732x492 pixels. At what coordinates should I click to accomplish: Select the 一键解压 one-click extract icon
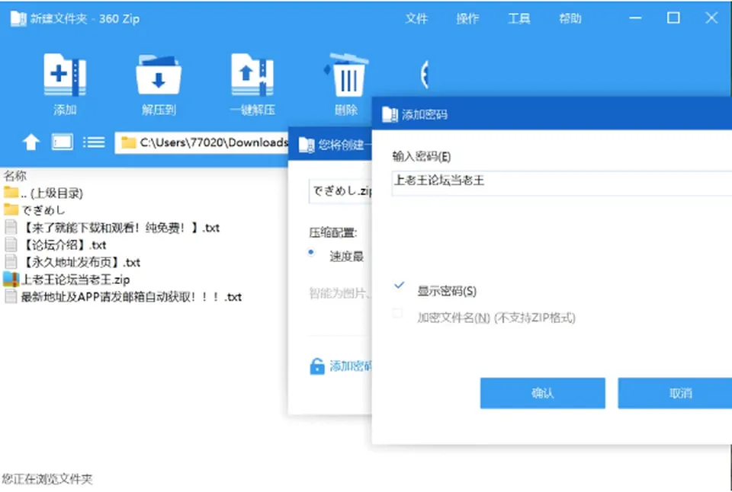pos(252,75)
